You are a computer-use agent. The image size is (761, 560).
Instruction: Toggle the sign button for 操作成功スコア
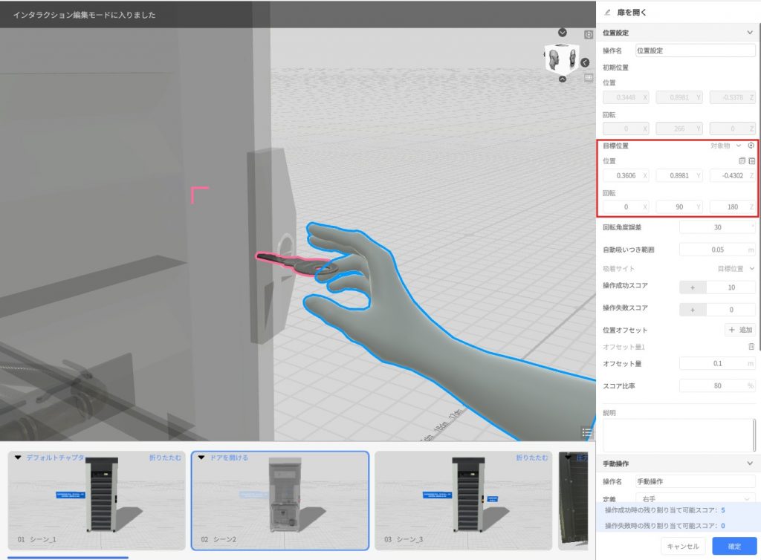(x=693, y=287)
